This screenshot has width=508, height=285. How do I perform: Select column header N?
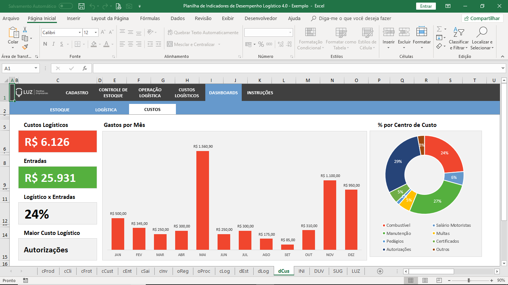(x=332, y=80)
